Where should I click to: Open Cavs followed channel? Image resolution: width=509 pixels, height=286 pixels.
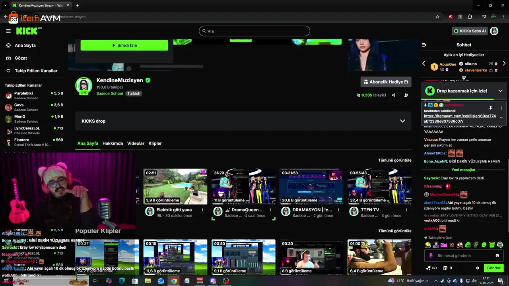click(x=34, y=107)
